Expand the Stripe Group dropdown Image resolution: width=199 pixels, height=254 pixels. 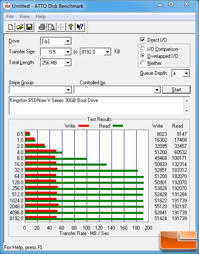click(68, 90)
